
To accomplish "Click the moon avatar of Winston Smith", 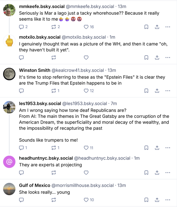I will point(9,74).
